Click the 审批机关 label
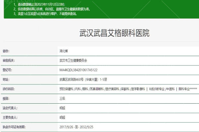This screenshot has height=132, width=199. click(9, 60)
